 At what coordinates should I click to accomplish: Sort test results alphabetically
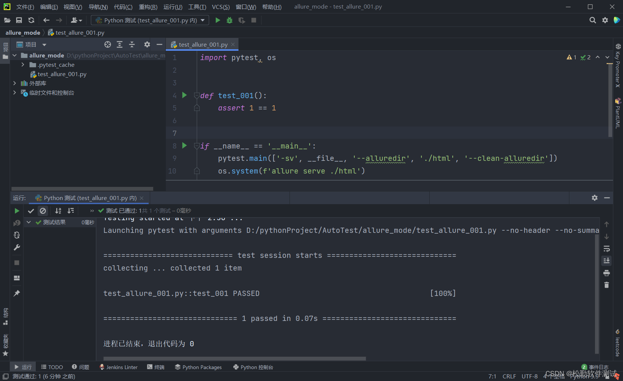[58, 211]
